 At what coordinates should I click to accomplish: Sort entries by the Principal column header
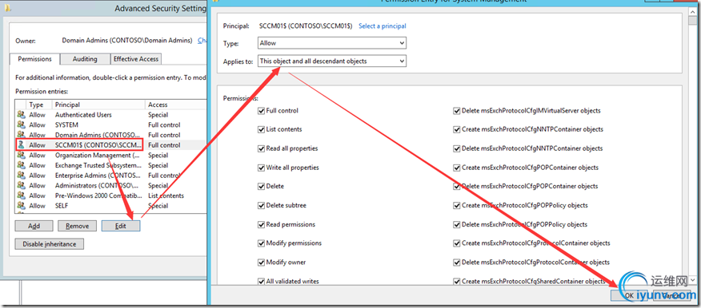coord(98,105)
